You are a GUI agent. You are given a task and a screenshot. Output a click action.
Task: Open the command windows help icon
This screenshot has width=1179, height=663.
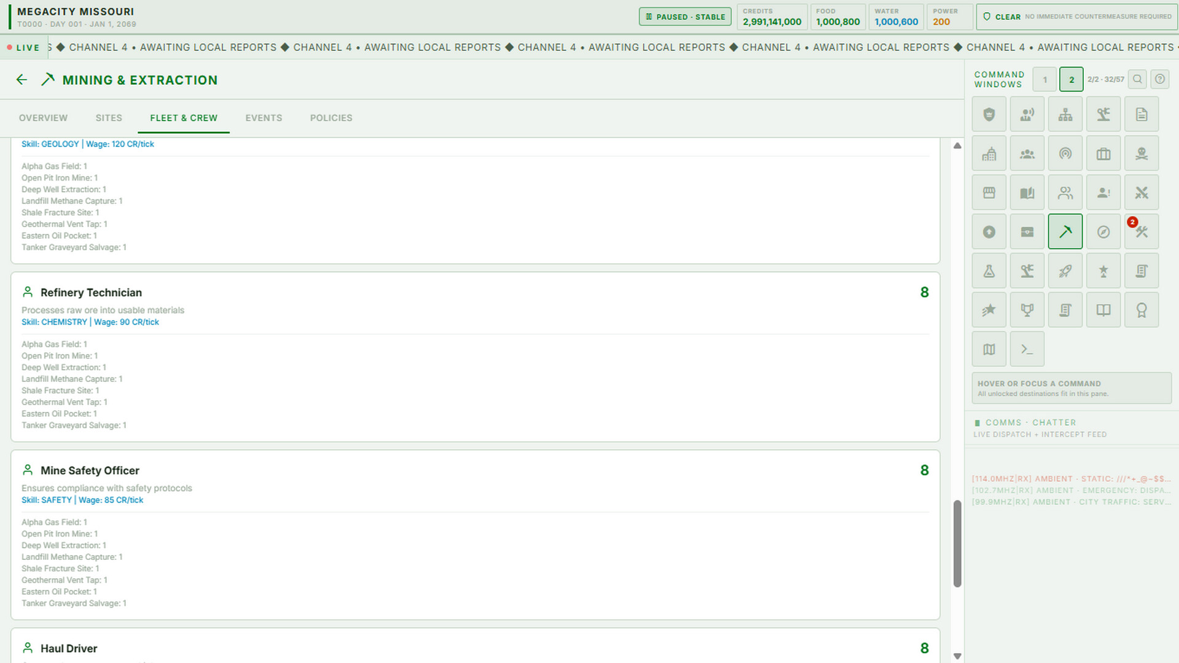tap(1160, 79)
